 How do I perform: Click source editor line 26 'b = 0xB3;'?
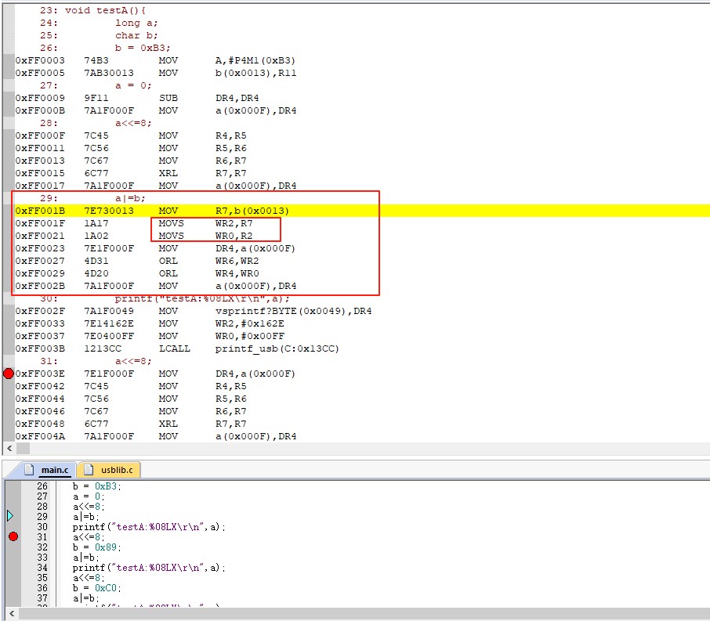pos(97,486)
